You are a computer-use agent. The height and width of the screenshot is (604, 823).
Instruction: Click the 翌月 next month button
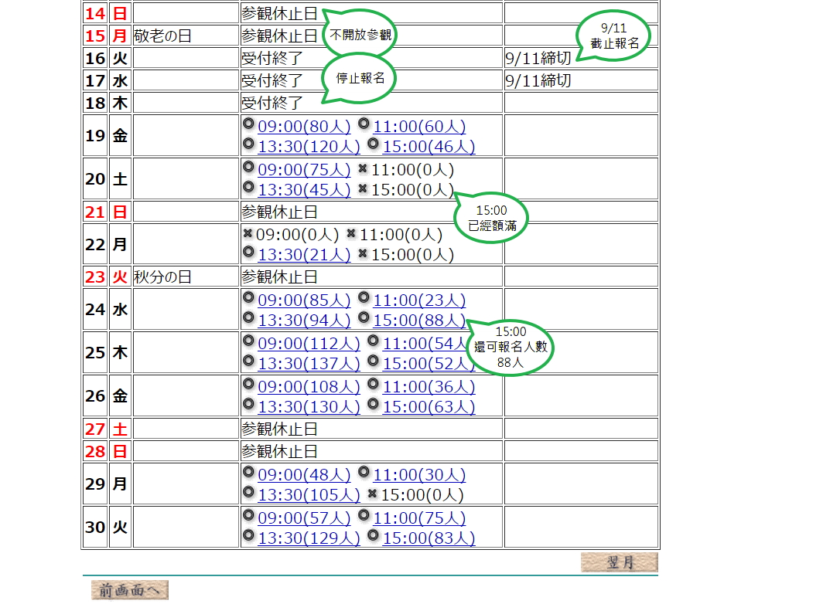click(x=619, y=563)
